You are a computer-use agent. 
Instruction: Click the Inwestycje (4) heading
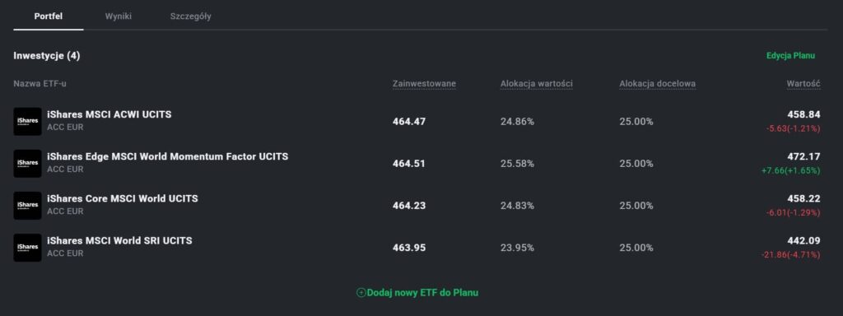click(47, 56)
